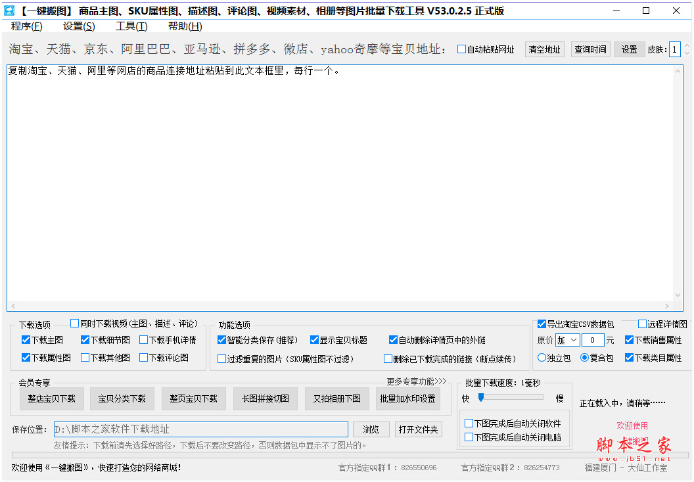
Task: Click the 设置 button next to 查询时间
Action: (x=629, y=49)
